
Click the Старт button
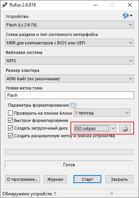click(87, 179)
